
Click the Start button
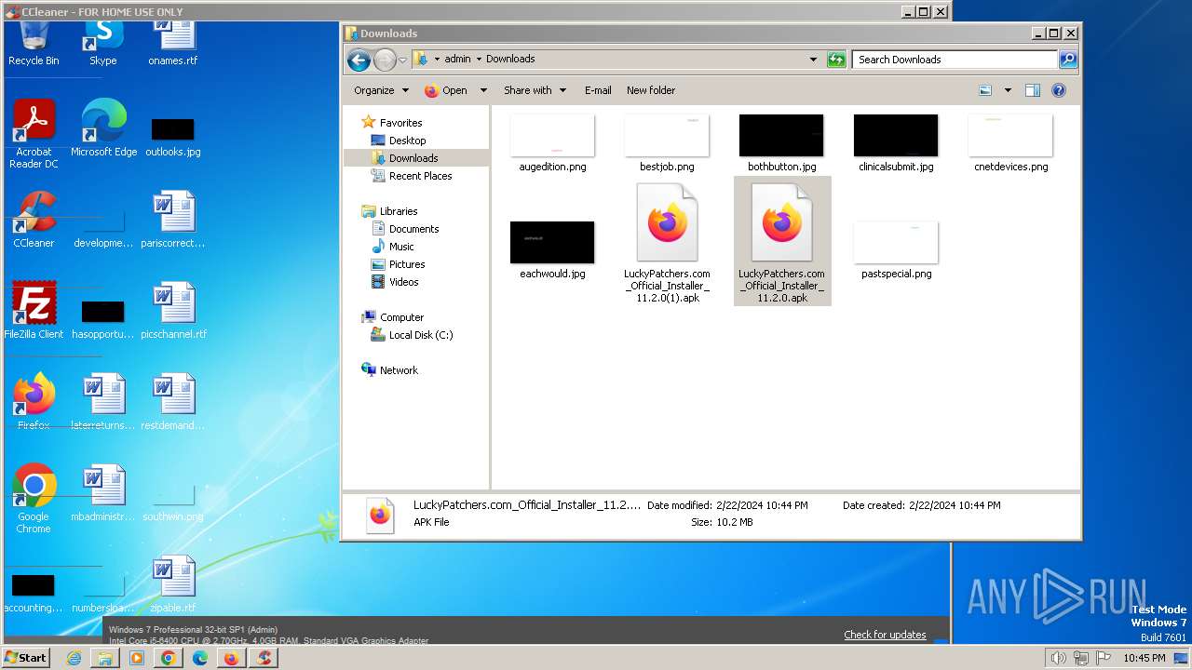tap(26, 657)
